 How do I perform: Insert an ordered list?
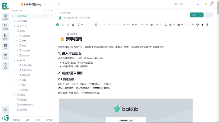point(142,25)
